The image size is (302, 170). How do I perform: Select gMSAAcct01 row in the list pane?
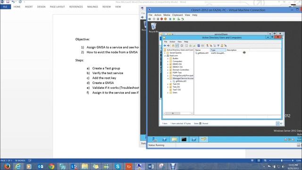coord(203,53)
